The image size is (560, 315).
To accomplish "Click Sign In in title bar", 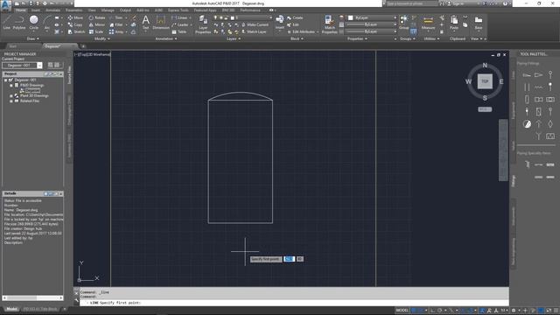I will click(457, 3).
